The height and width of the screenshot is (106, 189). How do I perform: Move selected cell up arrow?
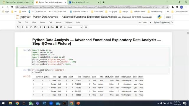pyautogui.click(x=40, y=27)
